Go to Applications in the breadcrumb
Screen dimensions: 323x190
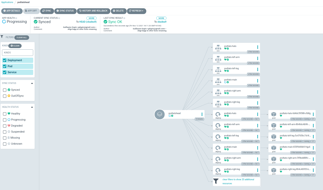7,2
